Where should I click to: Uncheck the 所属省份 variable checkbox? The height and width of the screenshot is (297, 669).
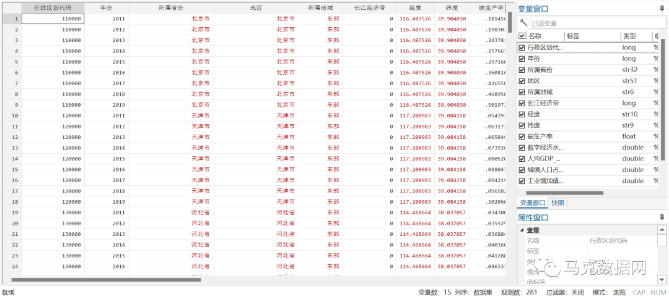522,70
